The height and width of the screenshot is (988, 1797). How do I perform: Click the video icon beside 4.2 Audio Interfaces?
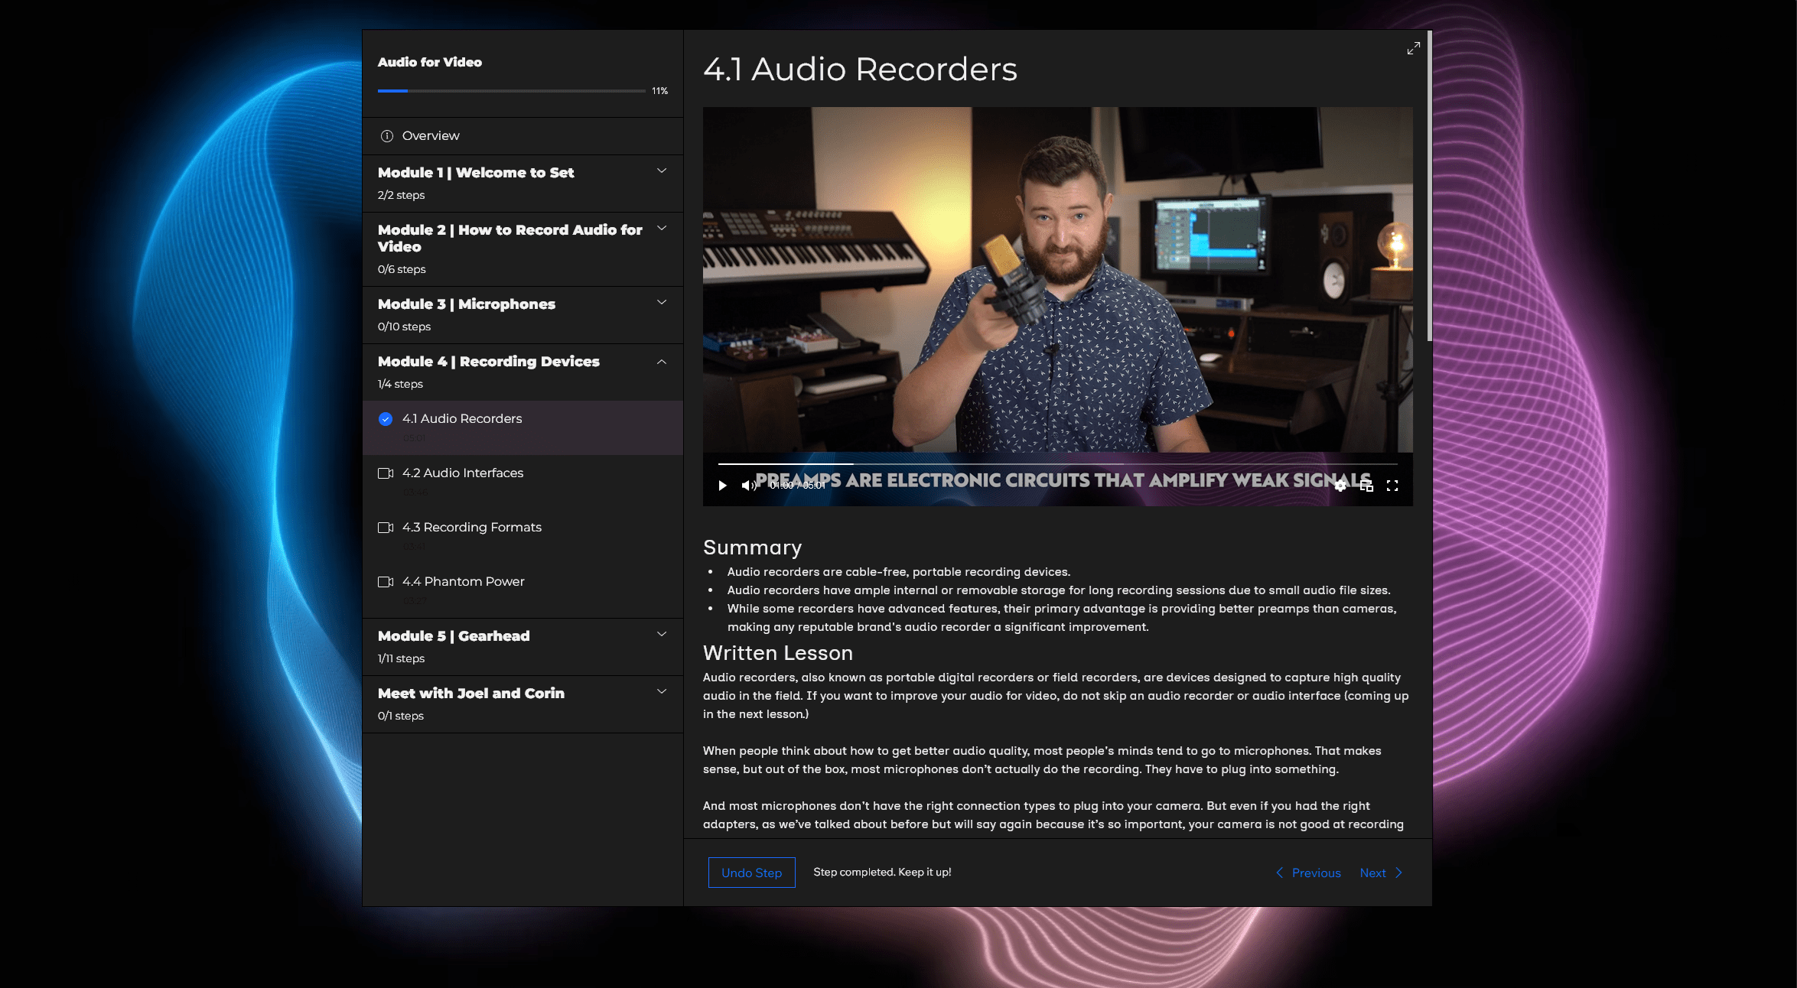click(386, 473)
